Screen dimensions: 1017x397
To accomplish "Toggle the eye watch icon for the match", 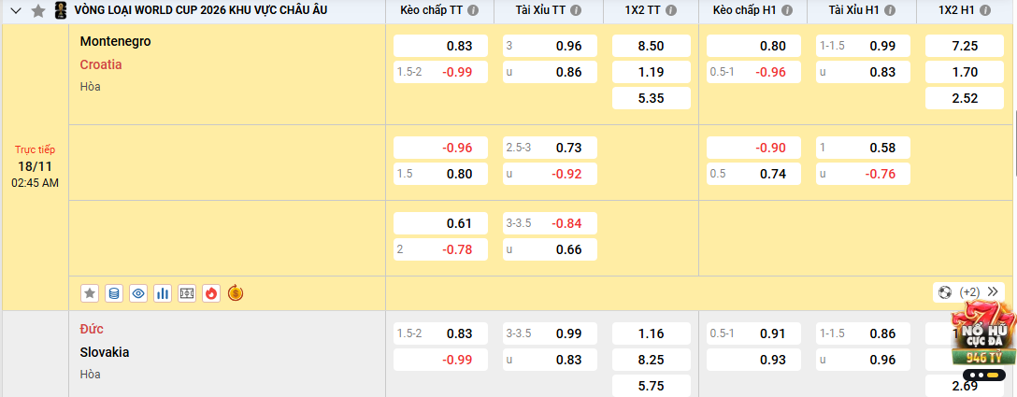I will click(138, 293).
